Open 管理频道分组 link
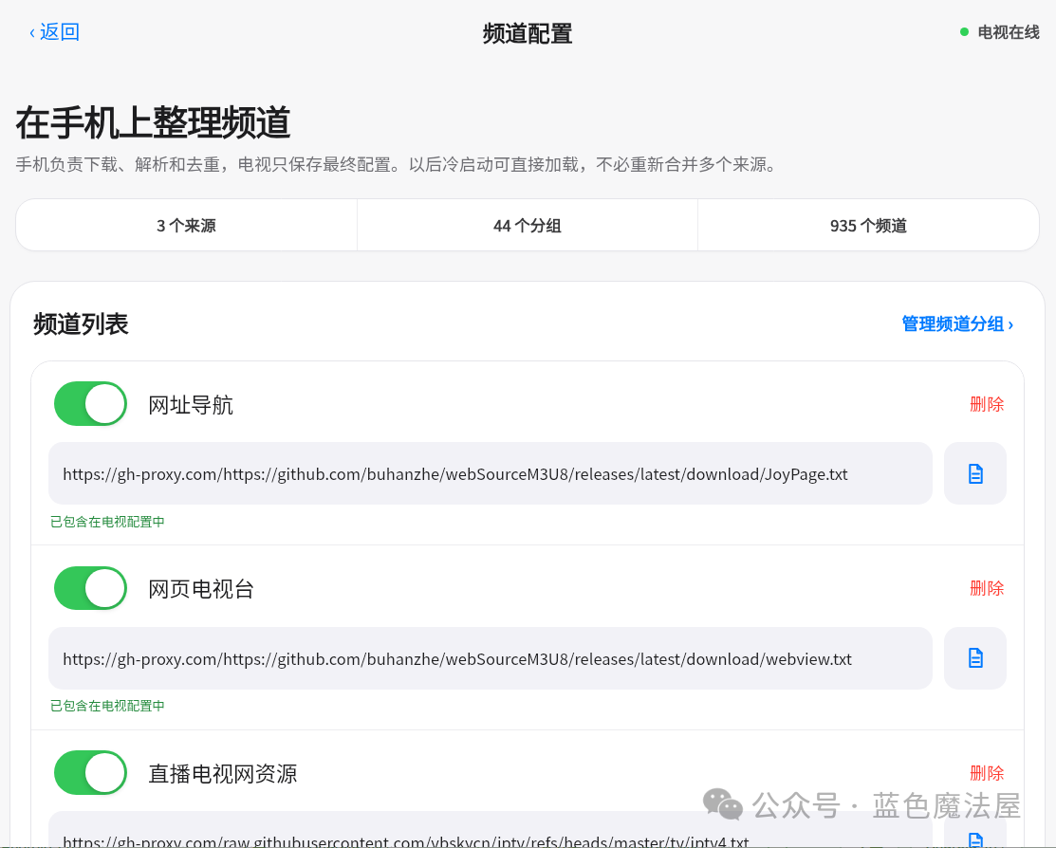 click(x=957, y=324)
